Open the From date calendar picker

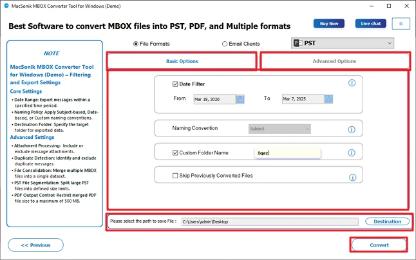pos(240,99)
